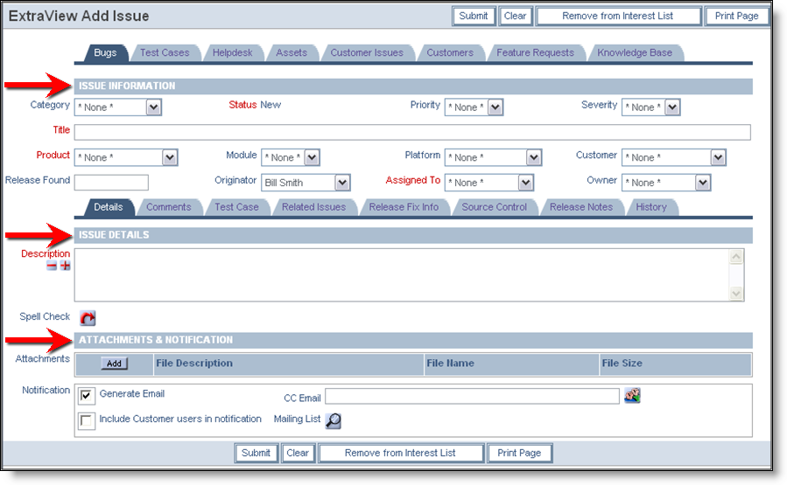Click the bottom Print Page button
The width and height of the screenshot is (787, 485).
(519, 453)
